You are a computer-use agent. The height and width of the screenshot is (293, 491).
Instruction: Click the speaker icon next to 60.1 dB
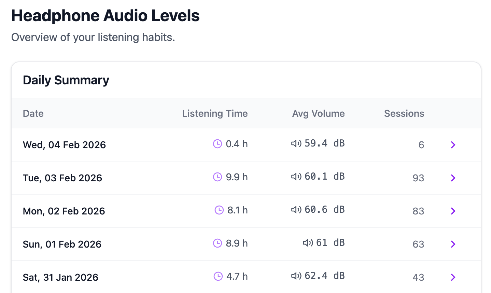pyautogui.click(x=296, y=177)
